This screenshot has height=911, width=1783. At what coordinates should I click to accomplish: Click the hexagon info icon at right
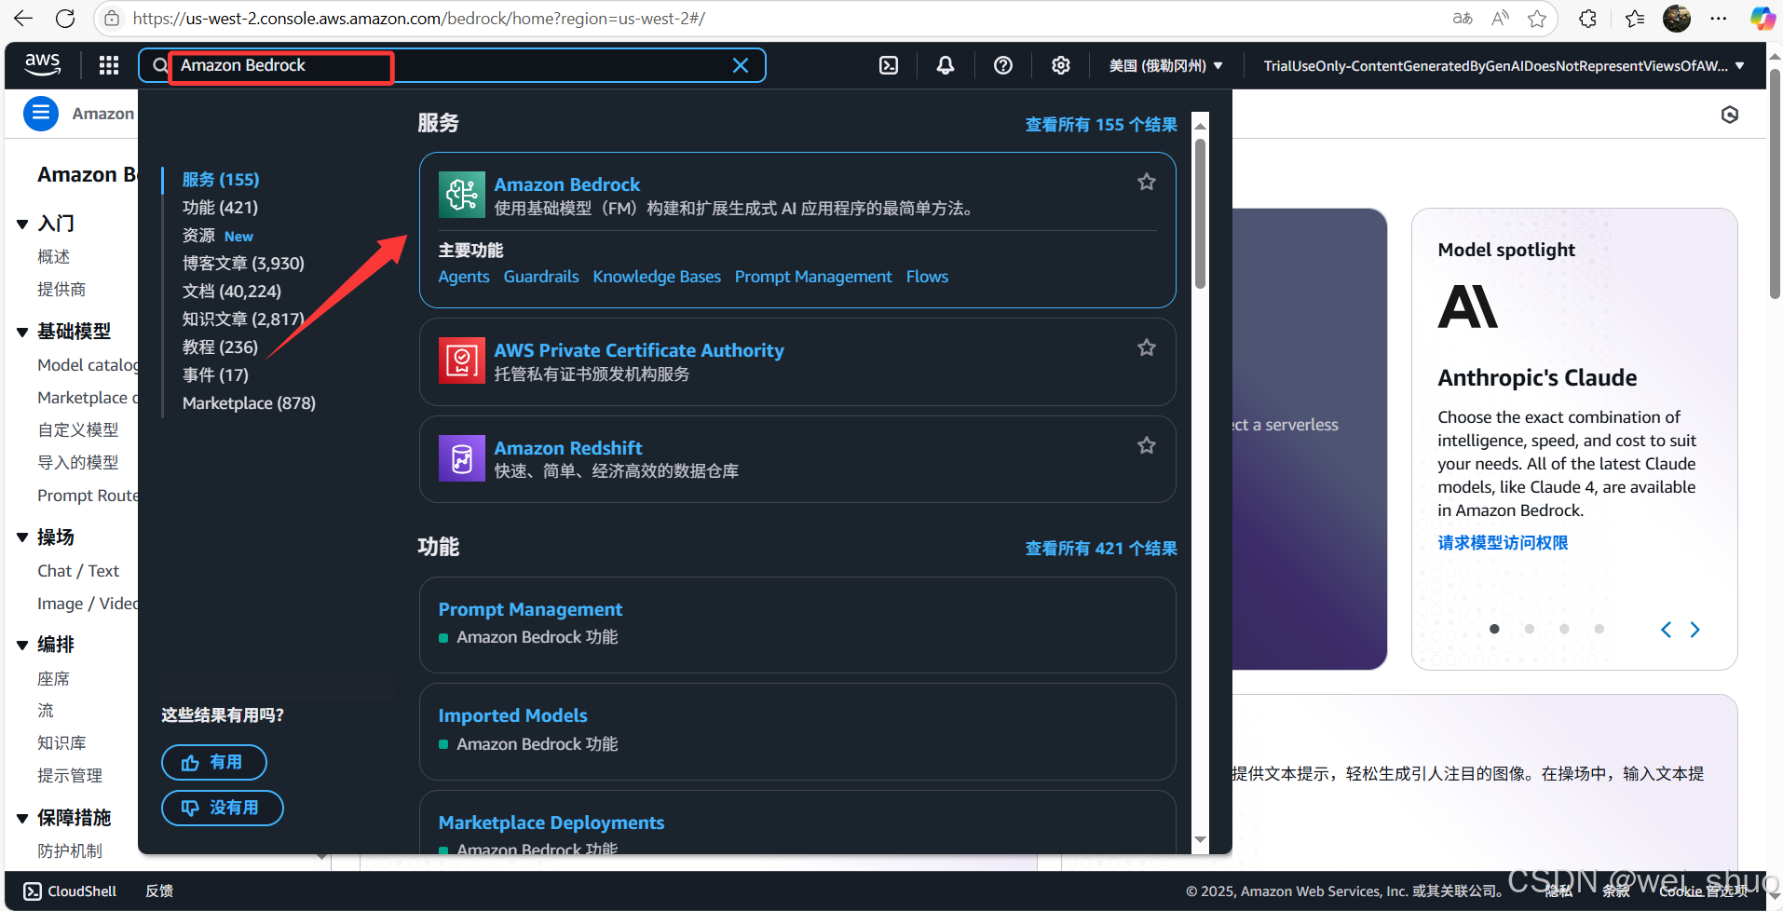[x=1730, y=115]
